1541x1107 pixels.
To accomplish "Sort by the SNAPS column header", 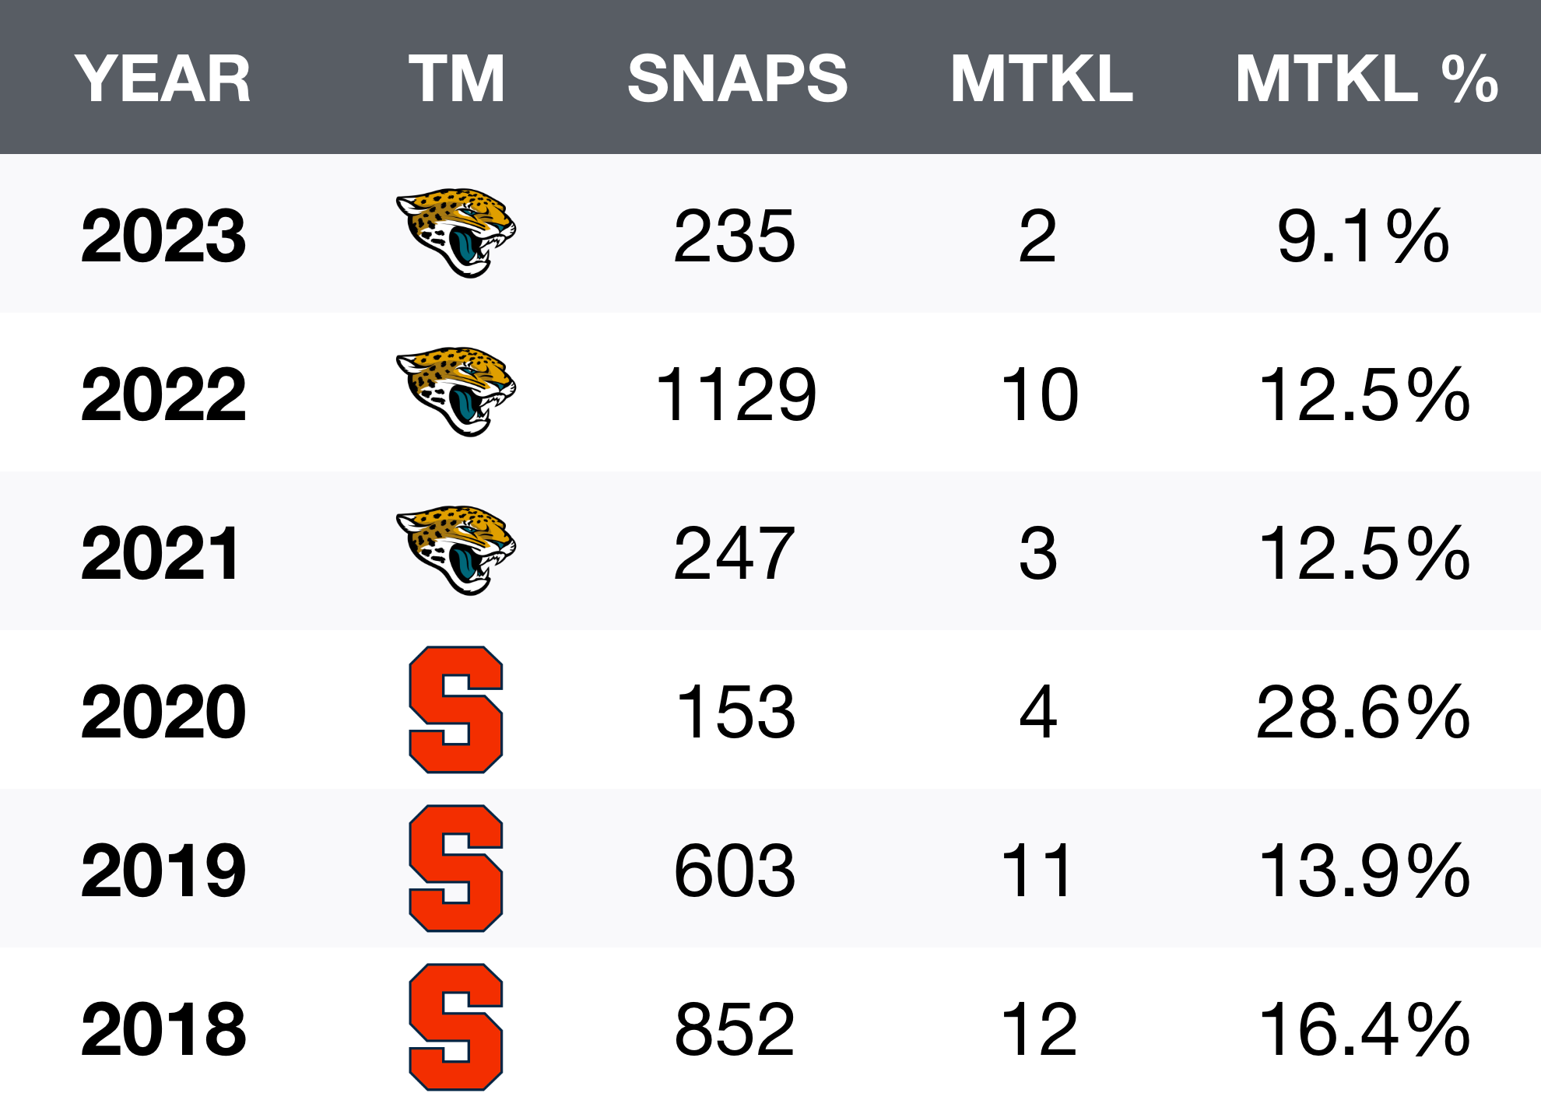I will pyautogui.click(x=737, y=79).
